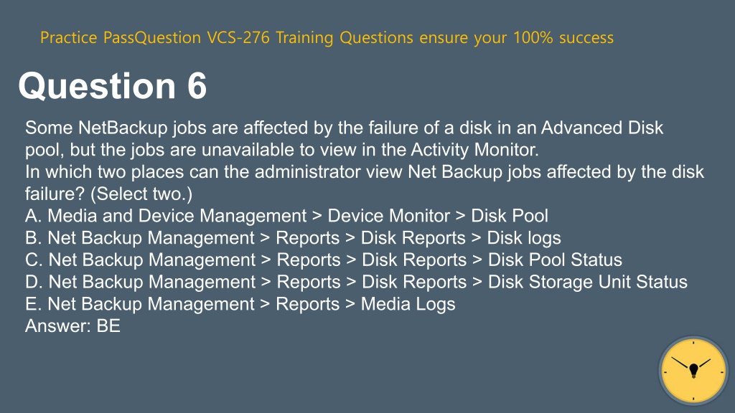Screen dimensions: 735x413
Task: Click the 'Advanced Disk' text in the question
Action: click(602, 128)
